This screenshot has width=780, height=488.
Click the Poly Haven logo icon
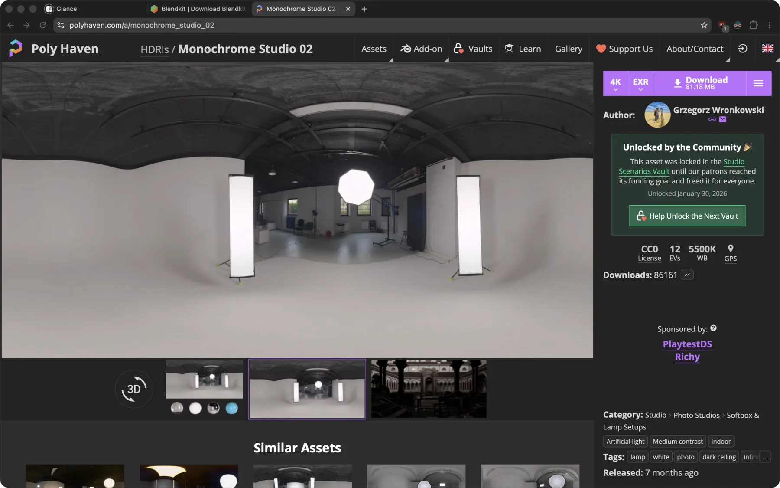tap(16, 49)
